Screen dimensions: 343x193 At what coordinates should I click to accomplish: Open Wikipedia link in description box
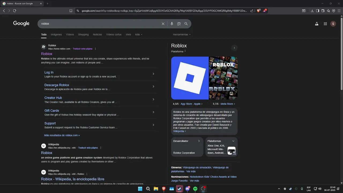pos(180,131)
